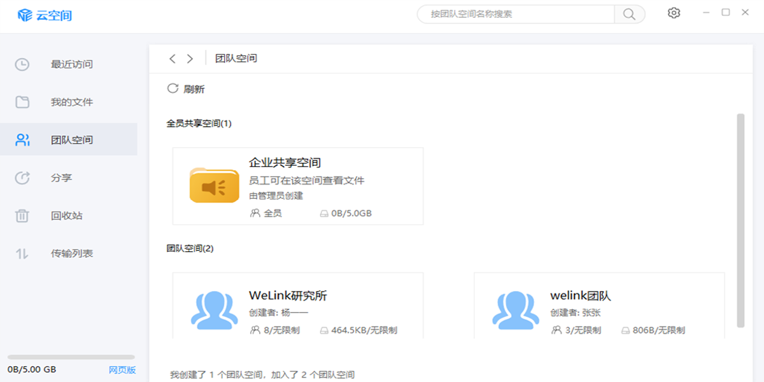764x382 pixels.
Task: Open the 传输列表 transfer arrows icon
Action: [x=22, y=253]
